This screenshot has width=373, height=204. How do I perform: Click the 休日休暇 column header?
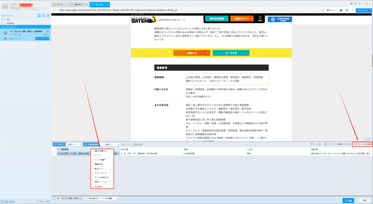click(x=151, y=150)
